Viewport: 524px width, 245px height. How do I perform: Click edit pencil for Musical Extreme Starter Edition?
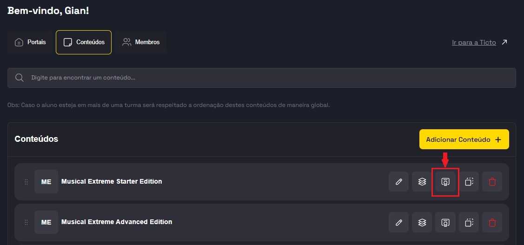398,182
